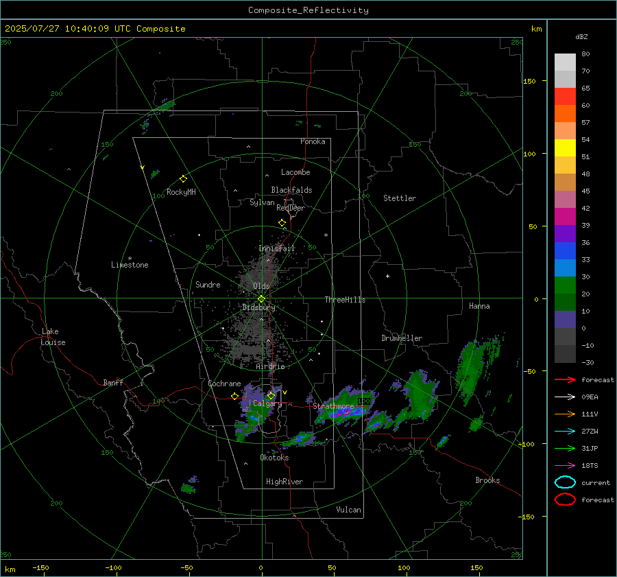Click the green 31JP arrow icon

coord(565,448)
